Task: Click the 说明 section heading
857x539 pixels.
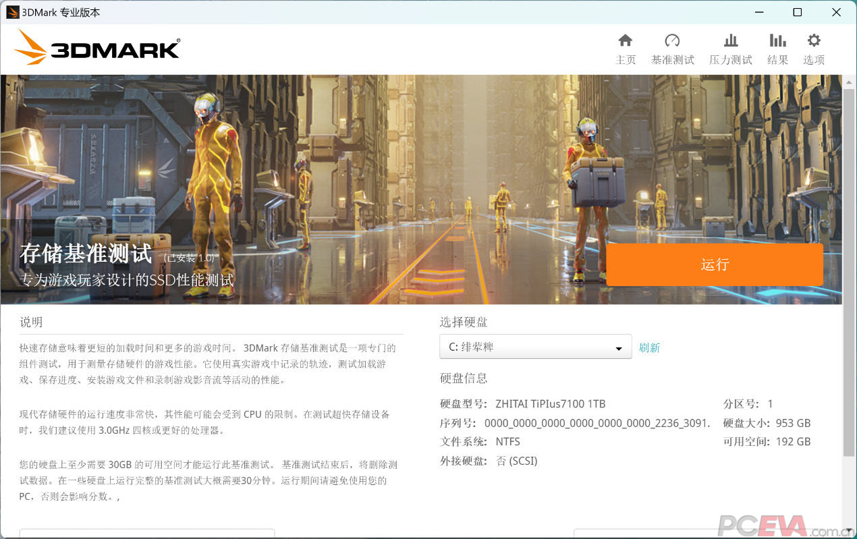Action: pos(31,322)
